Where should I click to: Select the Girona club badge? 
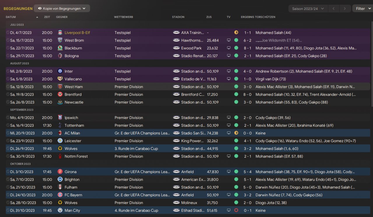[x=60, y=172]
